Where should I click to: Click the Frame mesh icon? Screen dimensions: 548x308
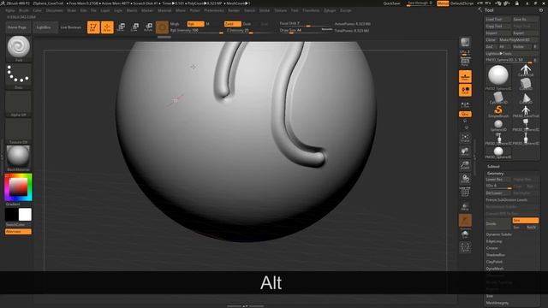coord(465,138)
